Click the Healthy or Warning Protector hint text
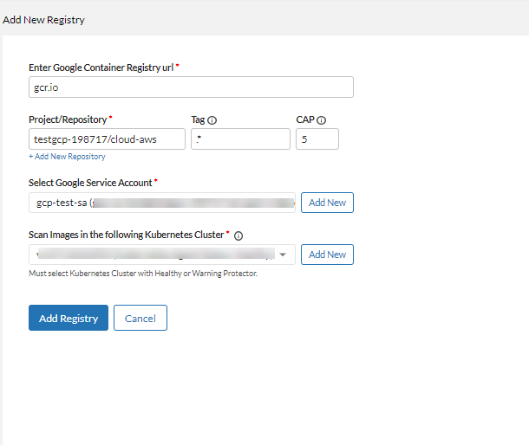This screenshot has width=529, height=445. point(143,274)
